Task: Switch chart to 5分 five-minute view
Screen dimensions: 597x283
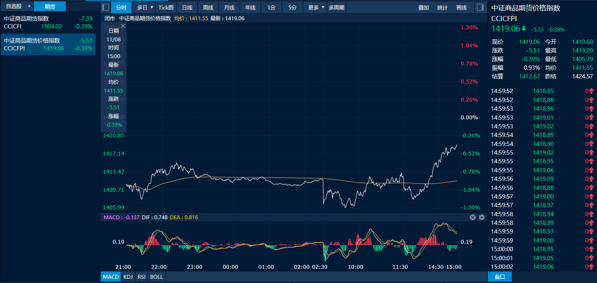Action: pos(292,7)
